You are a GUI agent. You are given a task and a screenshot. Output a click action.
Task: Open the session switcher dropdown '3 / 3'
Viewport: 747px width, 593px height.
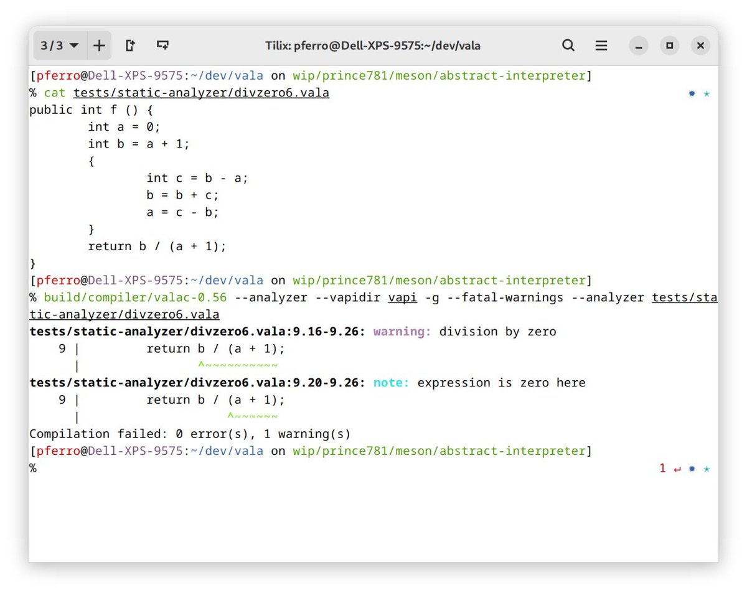coord(60,45)
